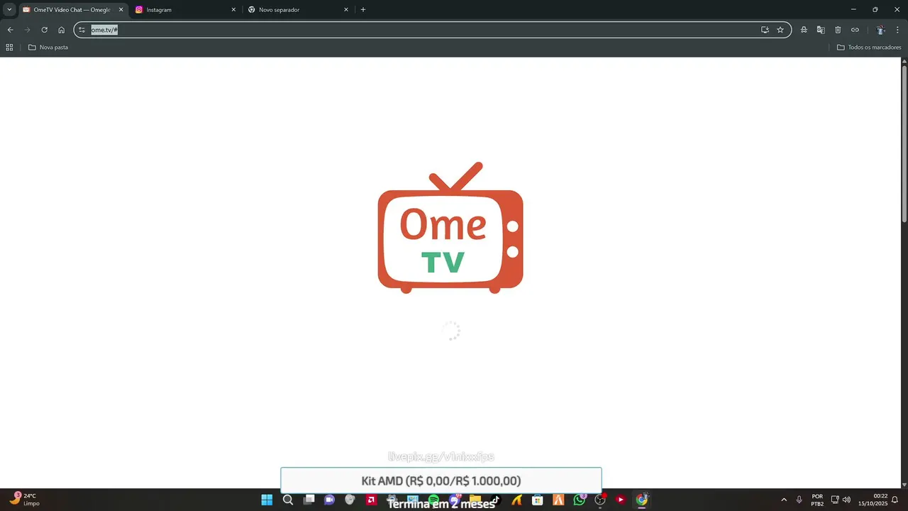The height and width of the screenshot is (511, 908).
Task: Open TikTok from the taskbar
Action: (496, 500)
